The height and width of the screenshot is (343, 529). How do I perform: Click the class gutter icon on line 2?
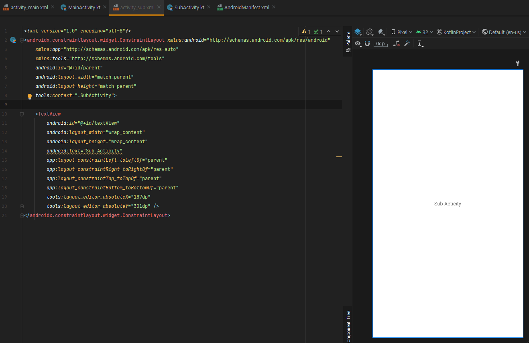[13, 40]
